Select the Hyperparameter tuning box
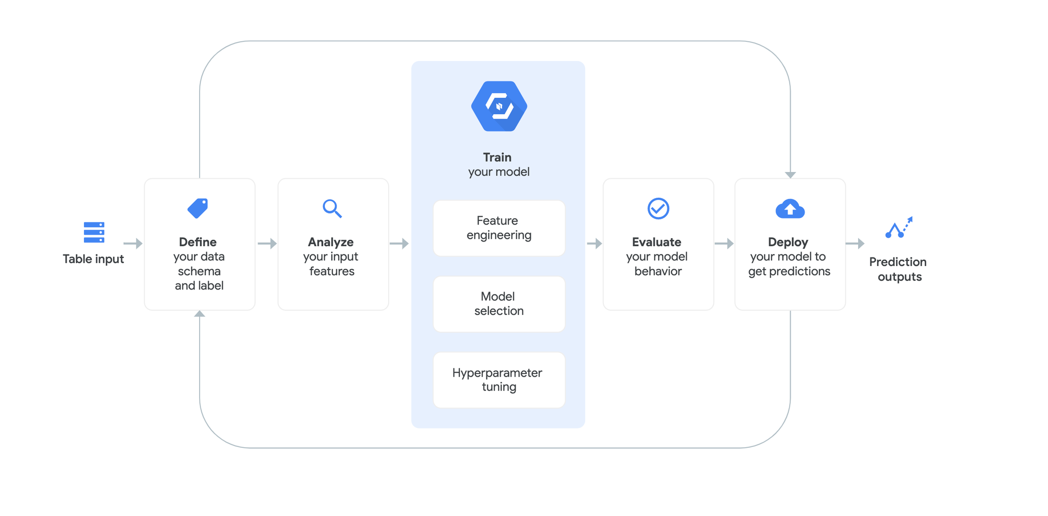Image resolution: width=1048 pixels, height=516 pixels. (x=499, y=380)
